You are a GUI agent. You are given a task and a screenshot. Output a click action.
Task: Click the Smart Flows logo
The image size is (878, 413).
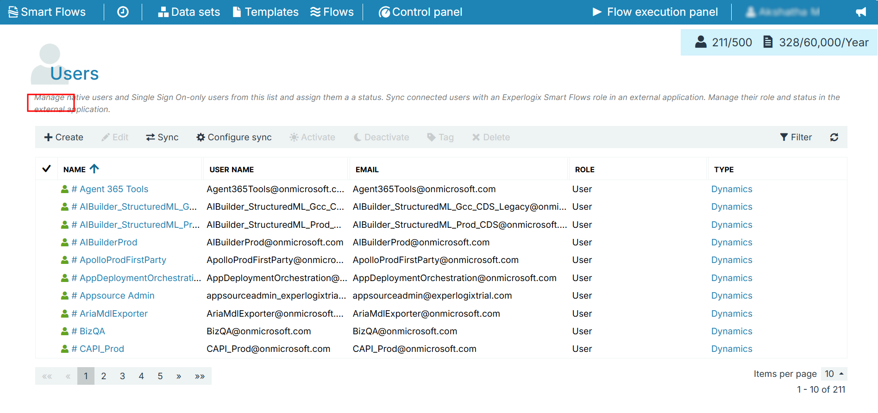point(47,12)
